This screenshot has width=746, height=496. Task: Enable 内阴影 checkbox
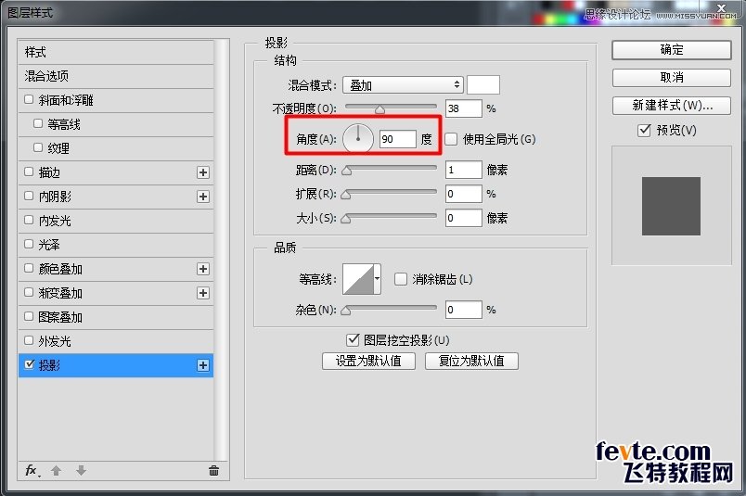[29, 196]
